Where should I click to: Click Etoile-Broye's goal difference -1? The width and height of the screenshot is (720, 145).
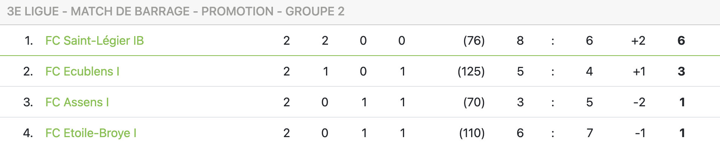(640, 133)
